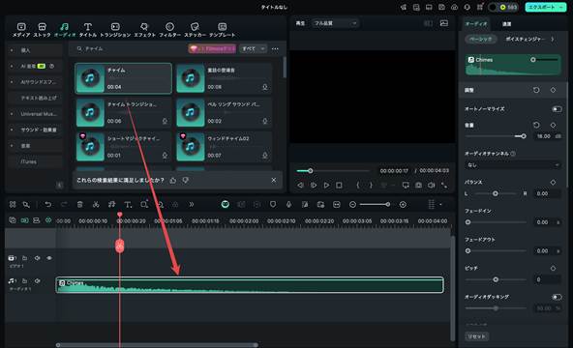Screen dimensions: 573x348
Task: Delete the selected clip with the trash icon
Action: pos(80,204)
